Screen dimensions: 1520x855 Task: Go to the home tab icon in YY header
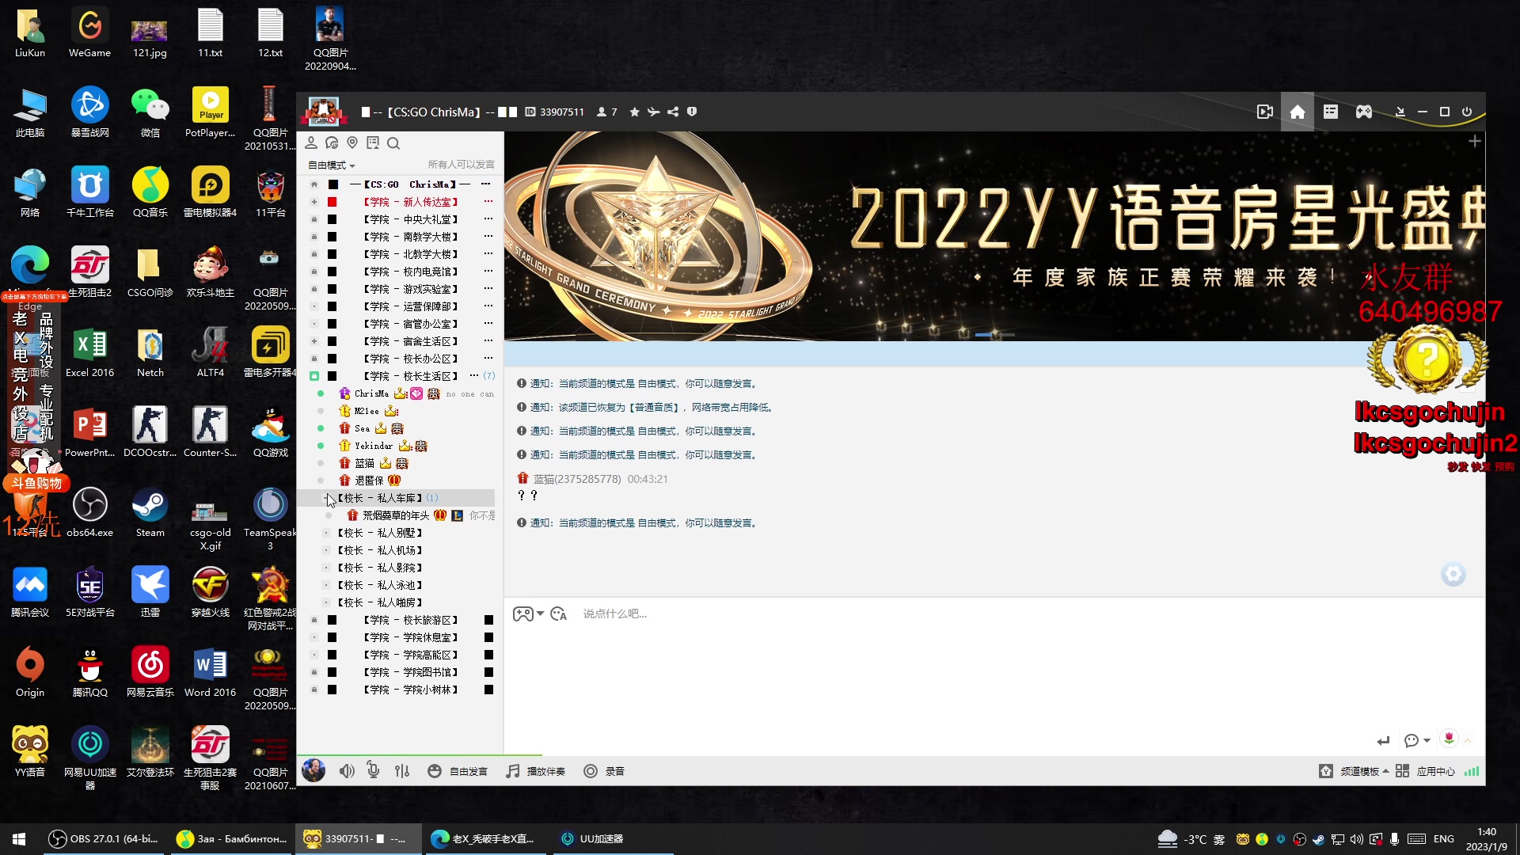point(1298,112)
